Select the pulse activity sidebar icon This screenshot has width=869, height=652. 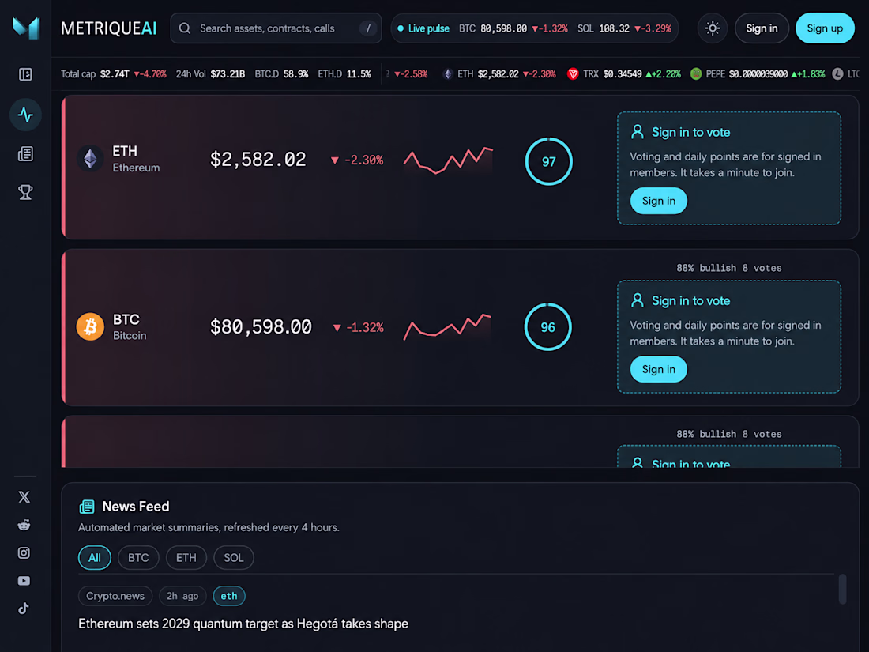click(25, 115)
